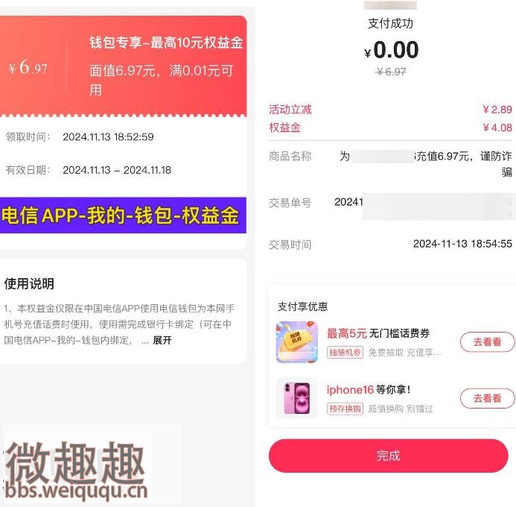Viewport: 516px width, 507px height.
Task: Select the 预存换购 tag
Action: [345, 409]
